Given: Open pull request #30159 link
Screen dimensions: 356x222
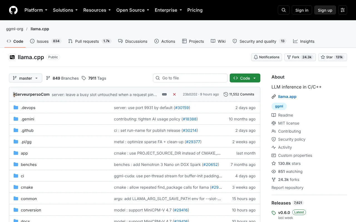Looking at the screenshot, I should [182, 108].
